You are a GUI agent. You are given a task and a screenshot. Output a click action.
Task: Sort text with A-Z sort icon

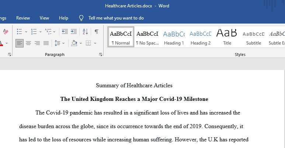pos(85,32)
